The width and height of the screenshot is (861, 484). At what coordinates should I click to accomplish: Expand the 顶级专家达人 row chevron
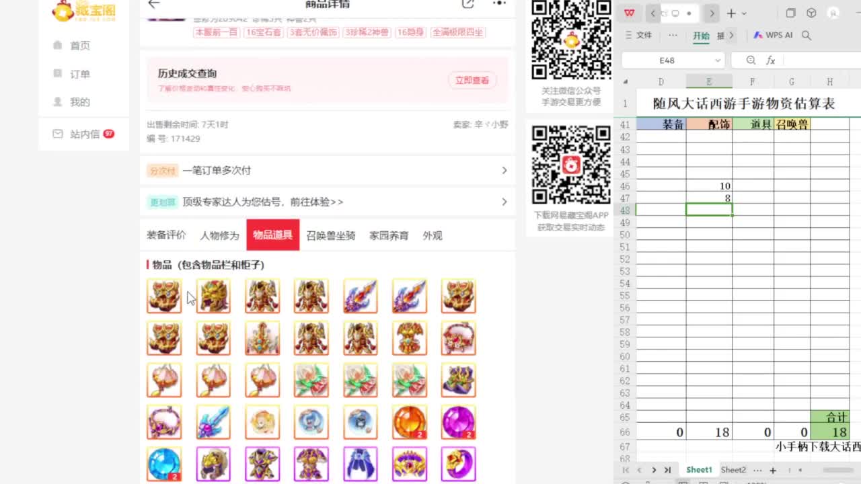tap(504, 202)
